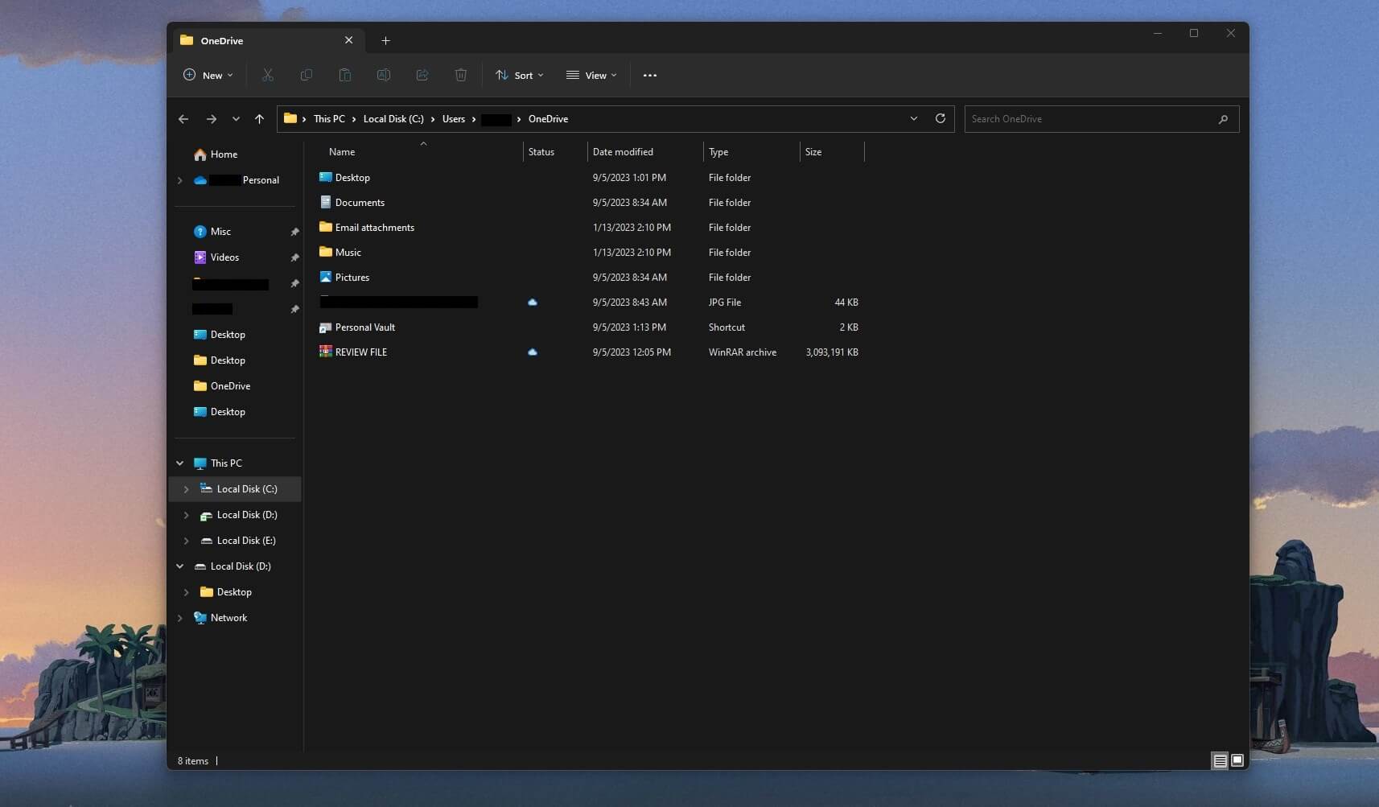Expand Desktop under Local Disk (D:)
Viewport: 1379px width, 807px height.
pyautogui.click(x=187, y=592)
